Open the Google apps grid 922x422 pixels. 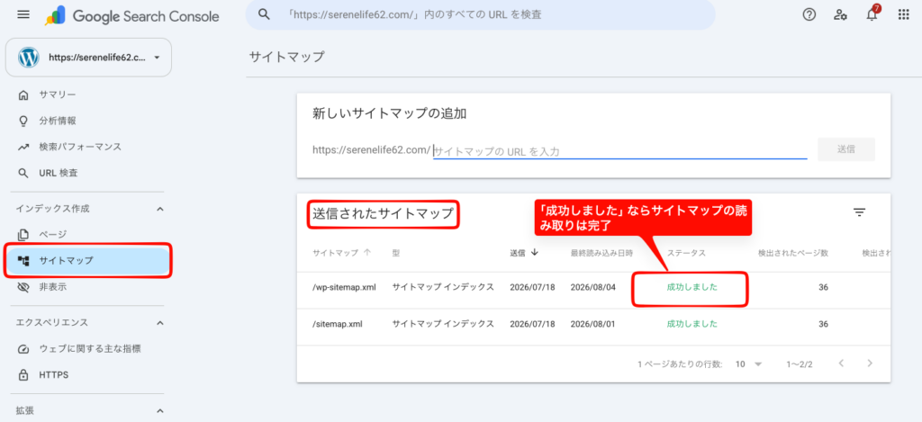coord(904,15)
